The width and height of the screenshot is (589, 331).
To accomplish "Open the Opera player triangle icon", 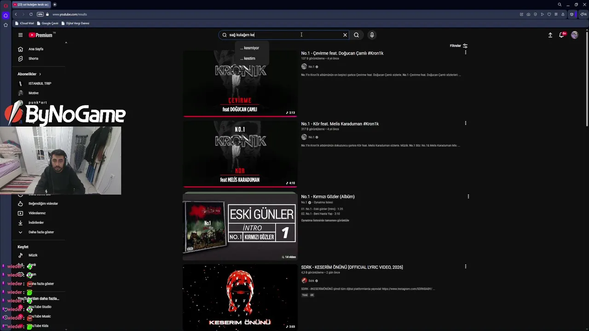I will (x=542, y=14).
